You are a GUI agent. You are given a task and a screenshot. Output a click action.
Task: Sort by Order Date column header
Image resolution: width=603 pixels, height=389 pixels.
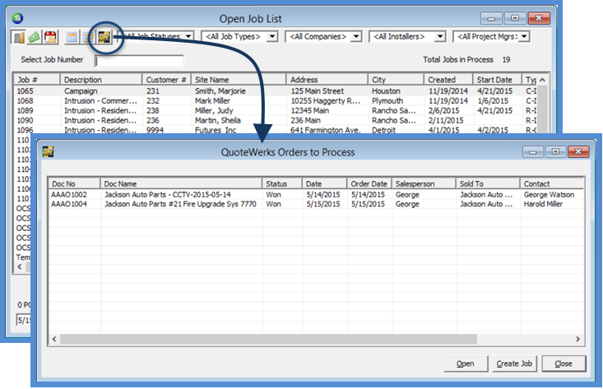coord(369,183)
